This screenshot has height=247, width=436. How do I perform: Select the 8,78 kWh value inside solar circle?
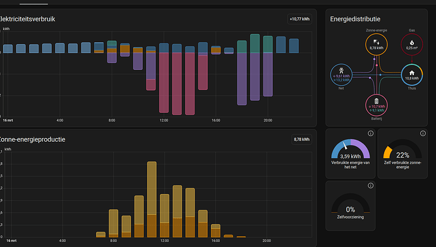377,48
